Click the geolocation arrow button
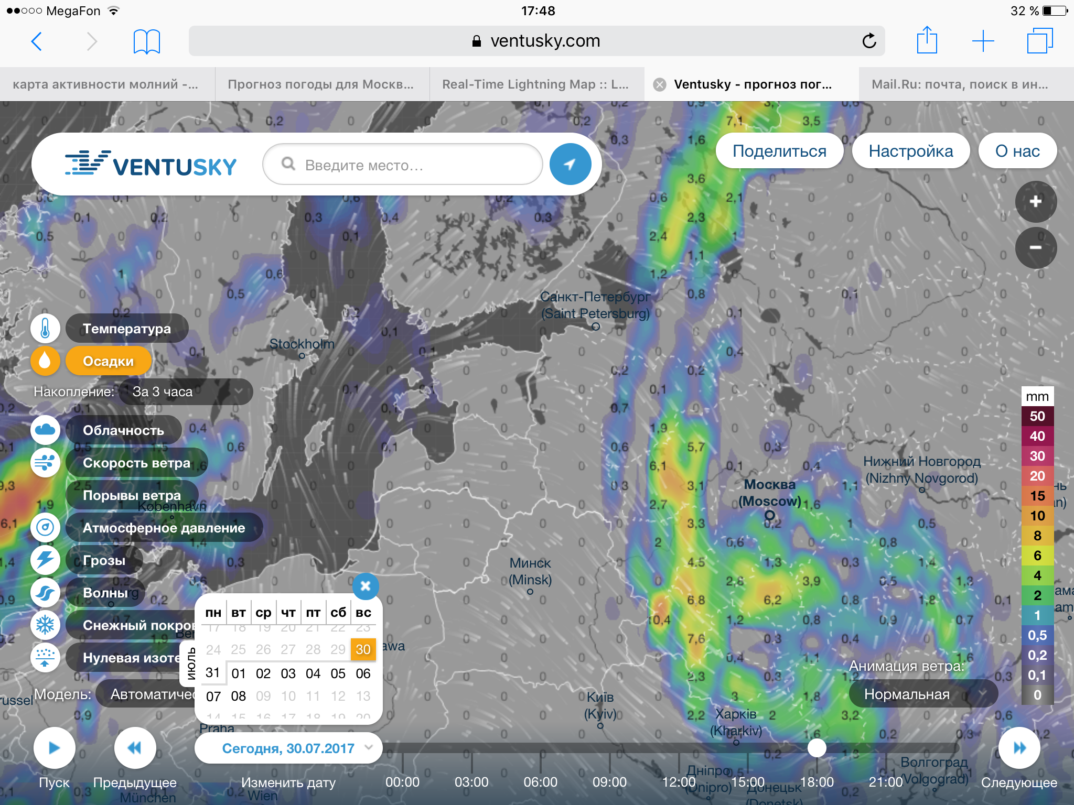 [x=571, y=164]
